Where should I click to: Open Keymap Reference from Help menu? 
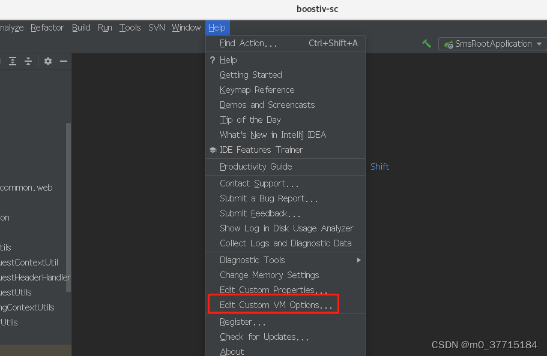click(257, 89)
